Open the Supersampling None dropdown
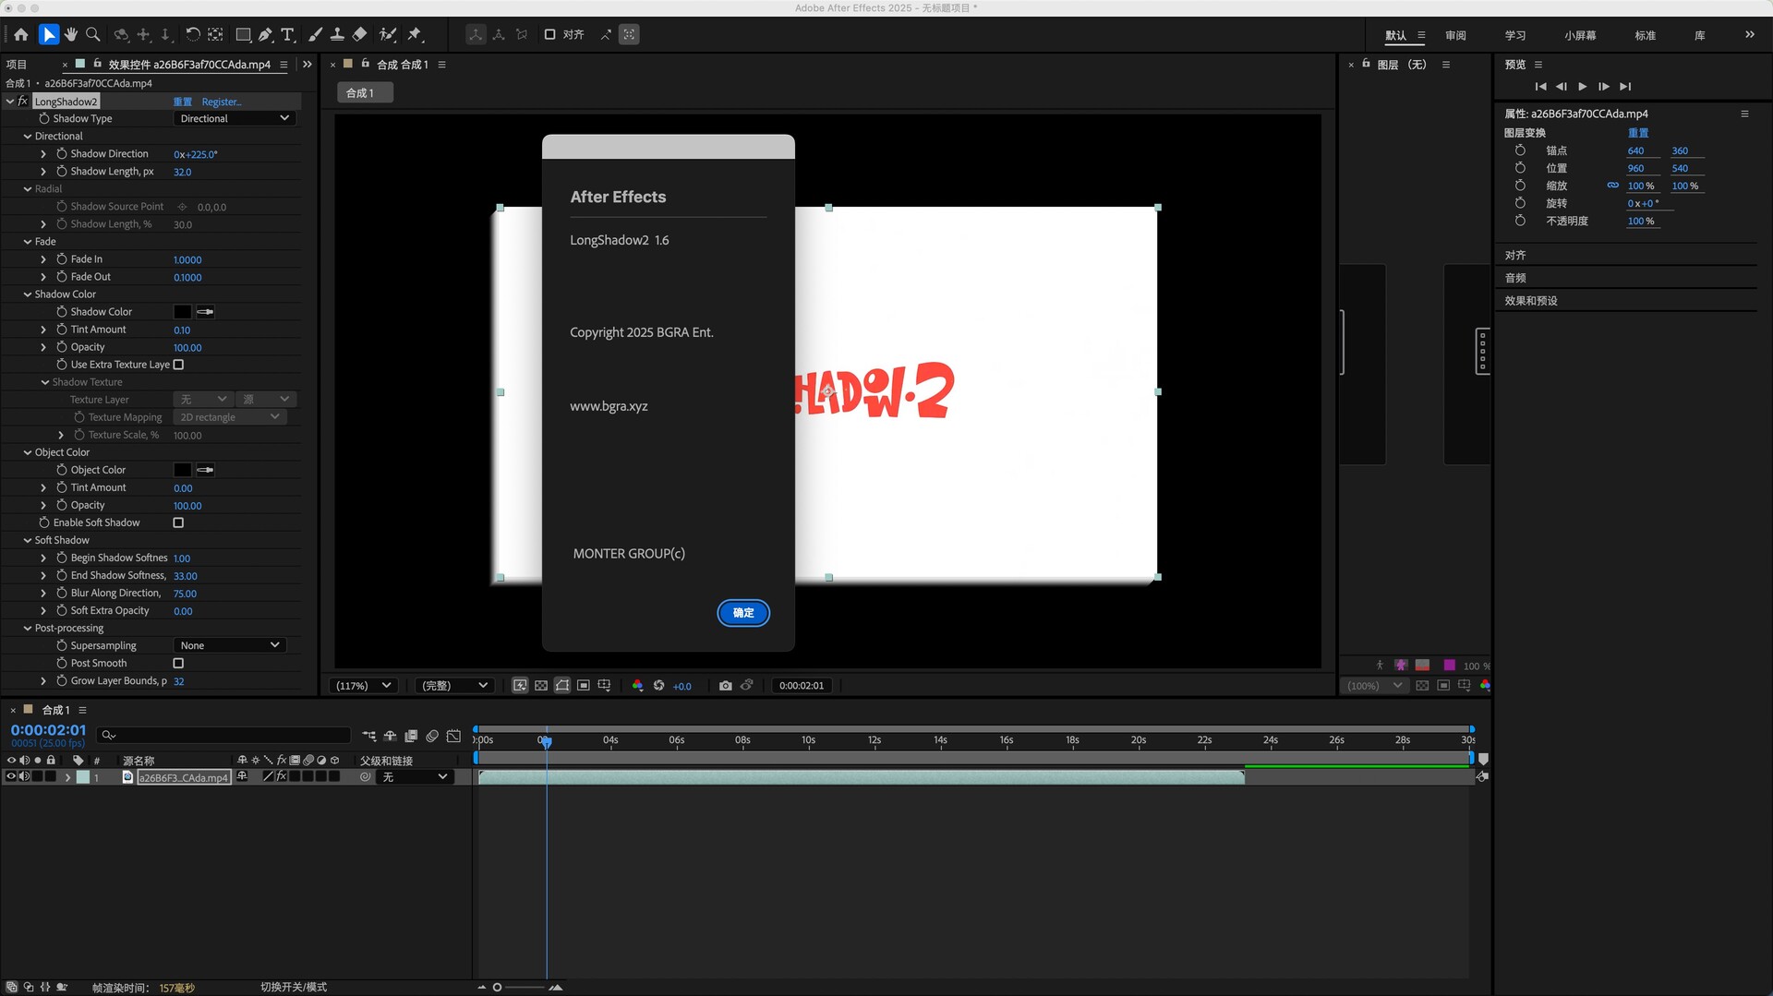Screen dimensions: 1773x996 [x=229, y=645]
